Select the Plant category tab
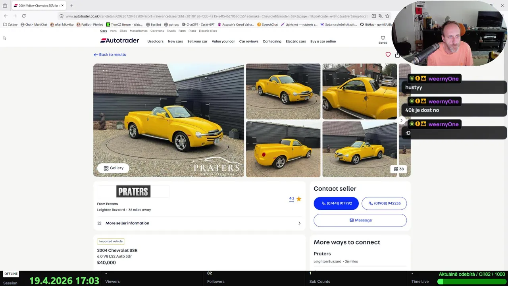 coord(192,31)
